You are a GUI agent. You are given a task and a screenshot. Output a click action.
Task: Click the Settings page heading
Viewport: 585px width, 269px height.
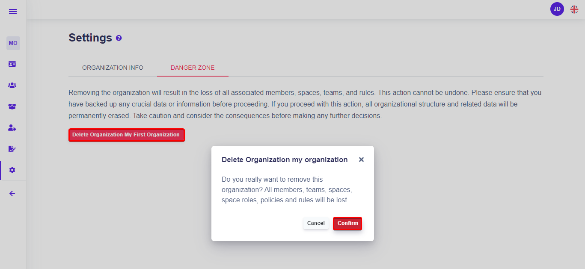90,38
